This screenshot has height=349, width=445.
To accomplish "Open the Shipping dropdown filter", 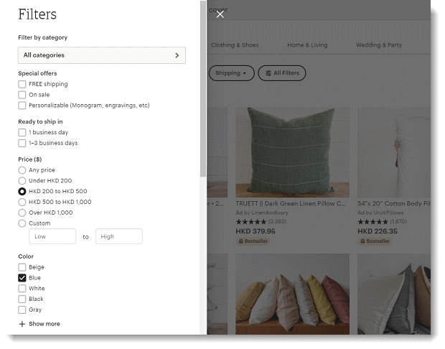I will pos(231,73).
